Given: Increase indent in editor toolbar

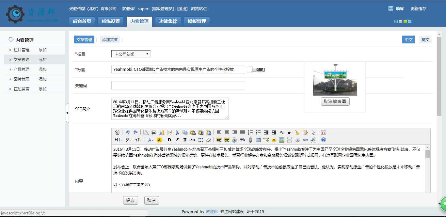Looking at the screenshot, I should pos(266,132).
